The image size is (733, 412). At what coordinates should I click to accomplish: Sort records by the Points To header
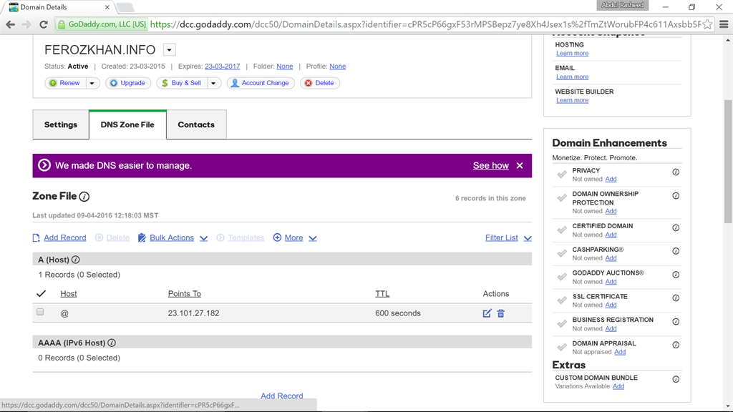[x=184, y=293]
